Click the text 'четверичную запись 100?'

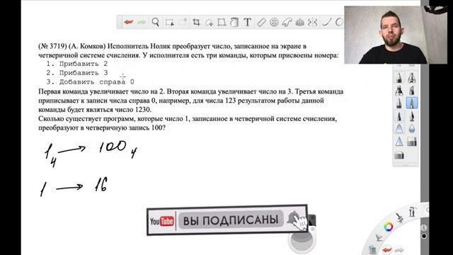[x=125, y=127]
